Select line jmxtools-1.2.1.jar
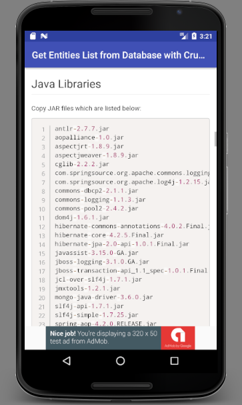This screenshot has height=405, width=242. click(x=87, y=288)
